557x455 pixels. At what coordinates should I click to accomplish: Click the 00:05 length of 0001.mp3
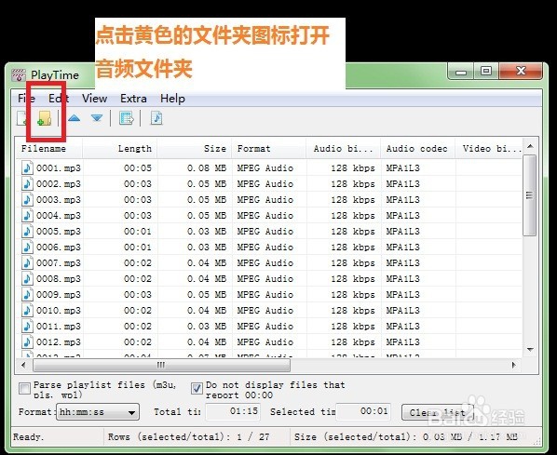coord(138,167)
